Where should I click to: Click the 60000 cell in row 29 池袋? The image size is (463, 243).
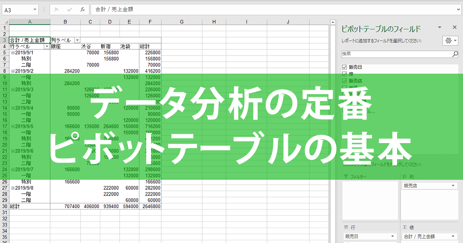[129, 200]
